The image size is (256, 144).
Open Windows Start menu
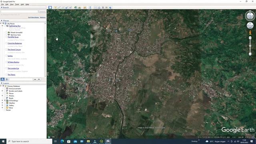3,141
